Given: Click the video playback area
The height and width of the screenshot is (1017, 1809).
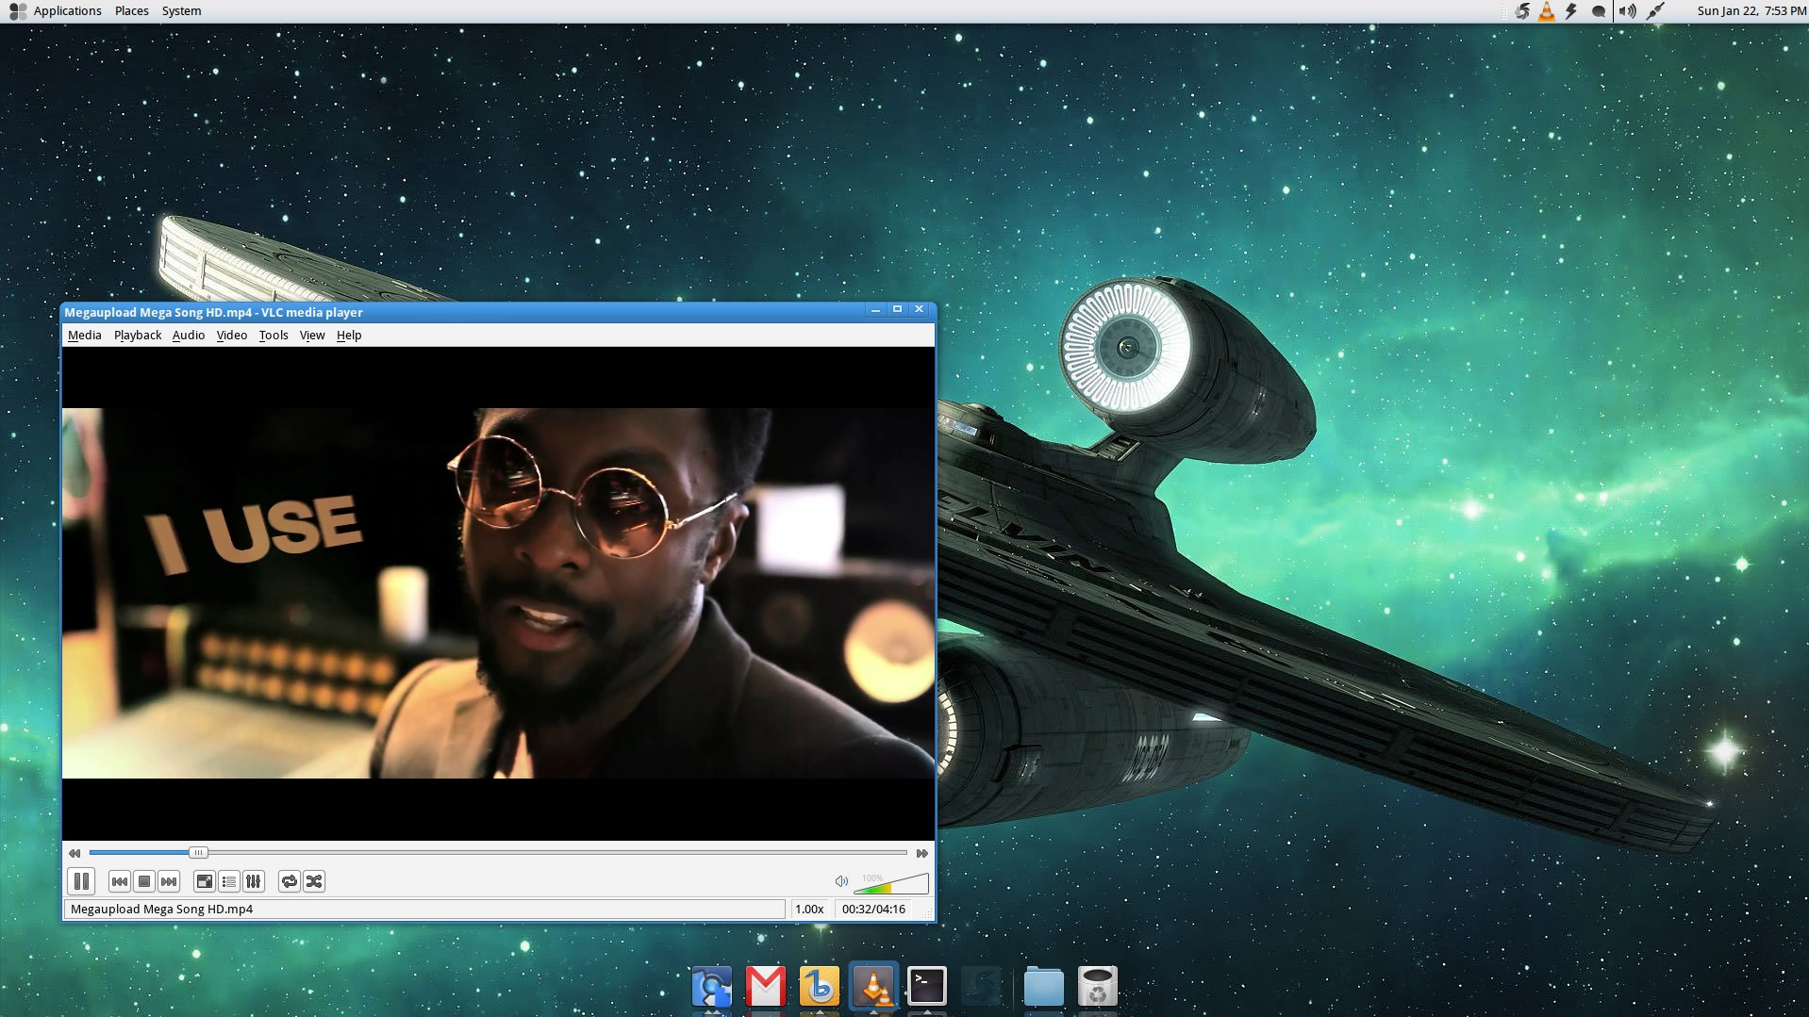Looking at the screenshot, I should click(498, 593).
